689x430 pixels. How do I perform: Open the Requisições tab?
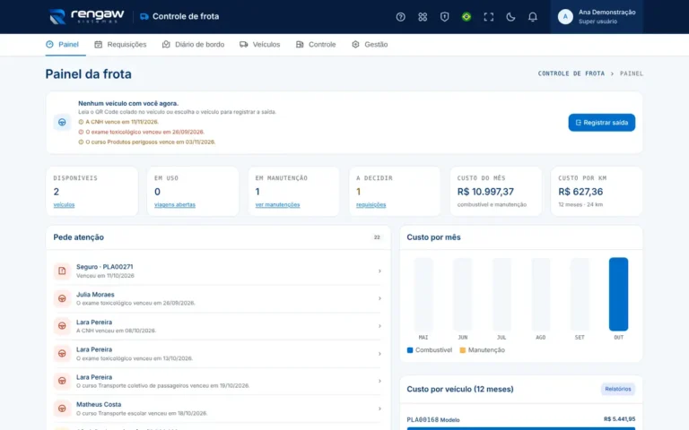tap(120, 44)
